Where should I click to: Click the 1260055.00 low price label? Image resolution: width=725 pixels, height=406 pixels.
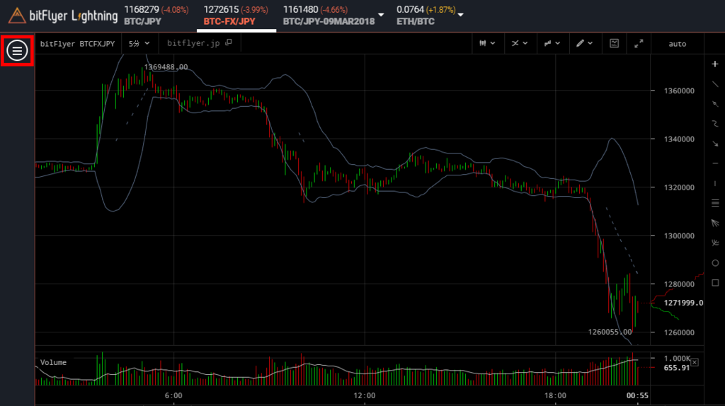pyautogui.click(x=610, y=332)
